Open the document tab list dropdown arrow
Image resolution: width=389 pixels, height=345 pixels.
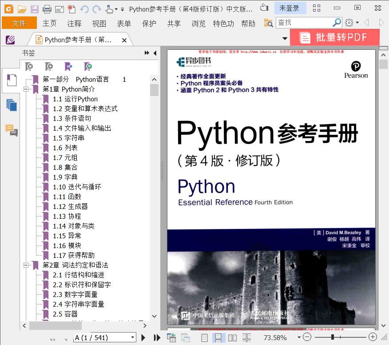(285, 39)
